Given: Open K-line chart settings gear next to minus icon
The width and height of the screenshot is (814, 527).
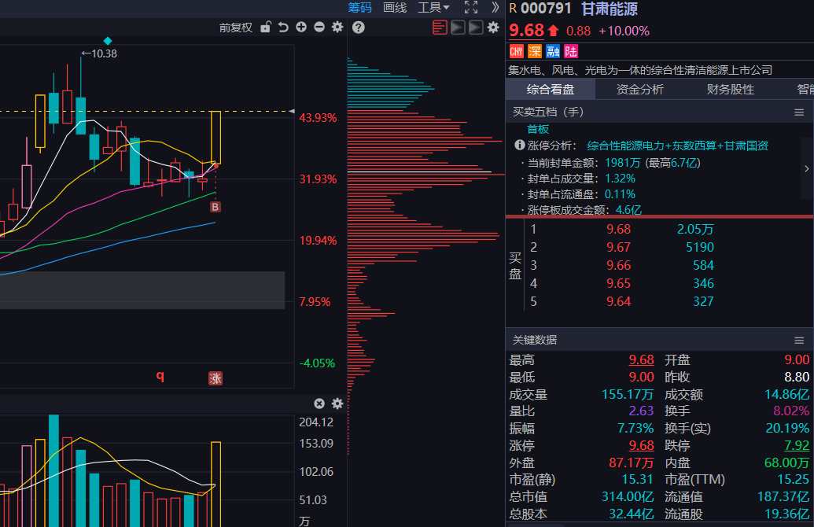Looking at the screenshot, I should [337, 27].
